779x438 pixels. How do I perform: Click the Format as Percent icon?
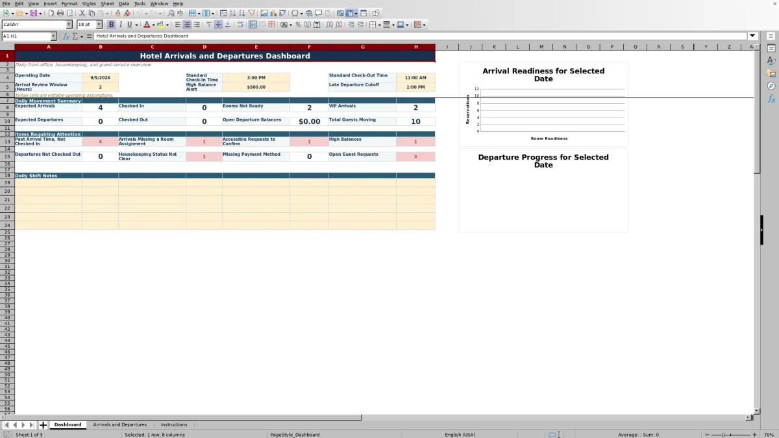click(x=298, y=25)
